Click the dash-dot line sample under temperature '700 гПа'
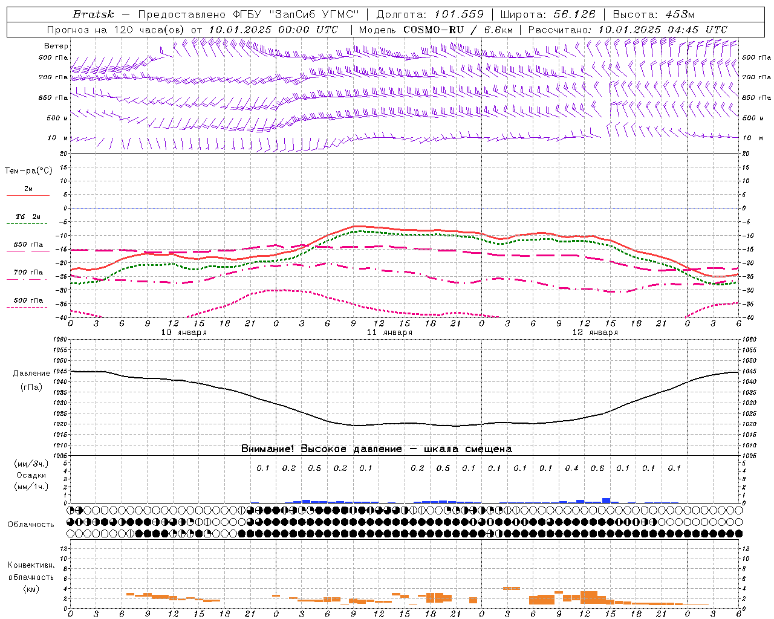The image size is (774, 619). pos(27,279)
